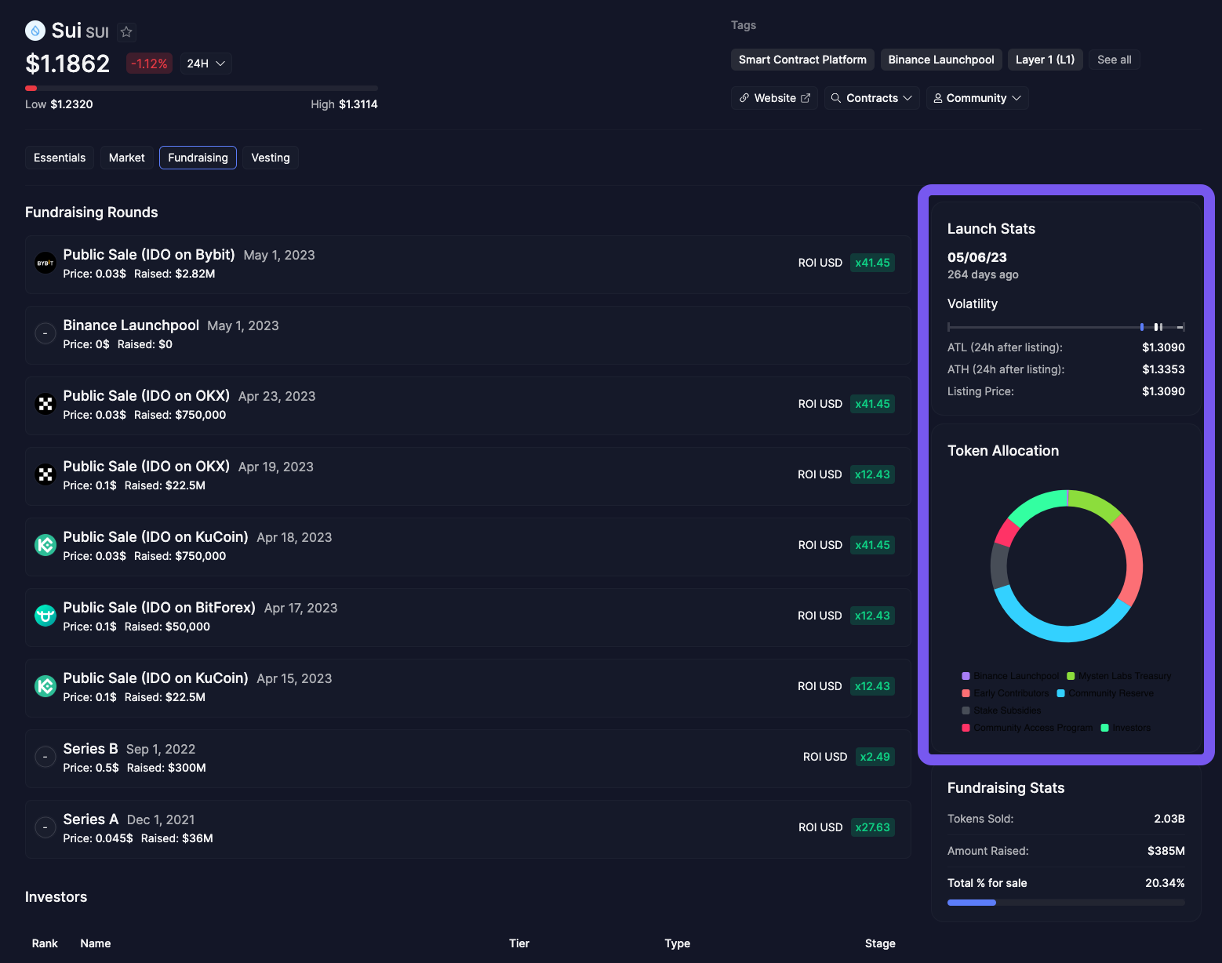Viewport: 1222px width, 963px height.
Task: Open the Vesting tab
Action: [x=271, y=158]
